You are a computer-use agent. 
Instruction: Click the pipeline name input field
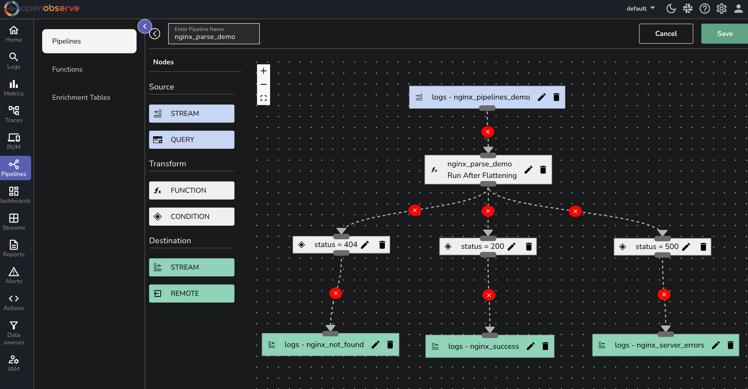214,36
